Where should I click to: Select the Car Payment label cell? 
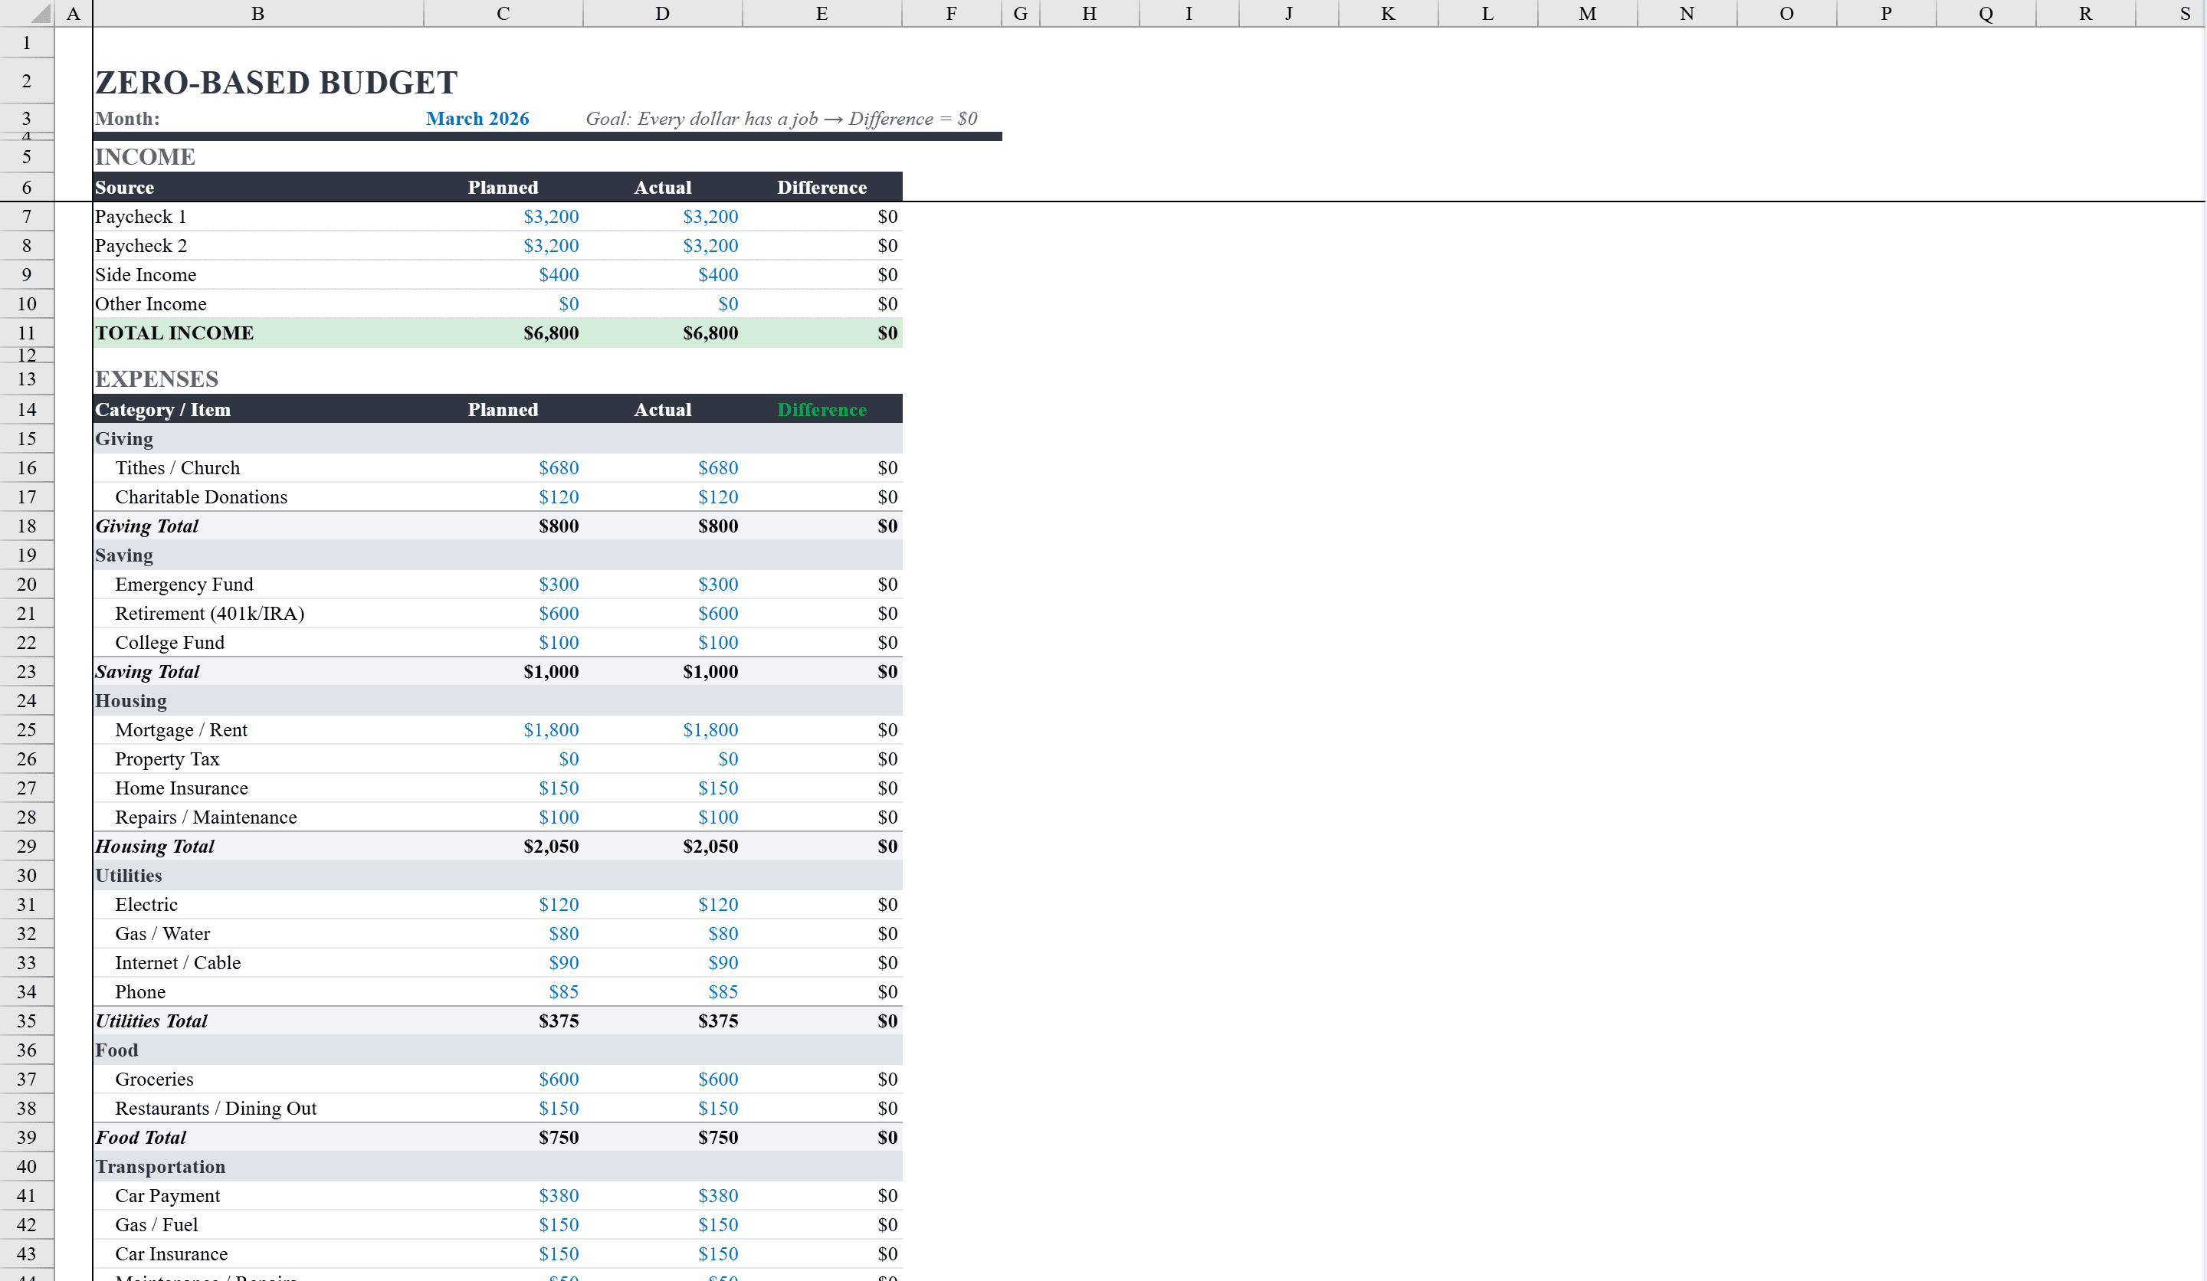(167, 1195)
